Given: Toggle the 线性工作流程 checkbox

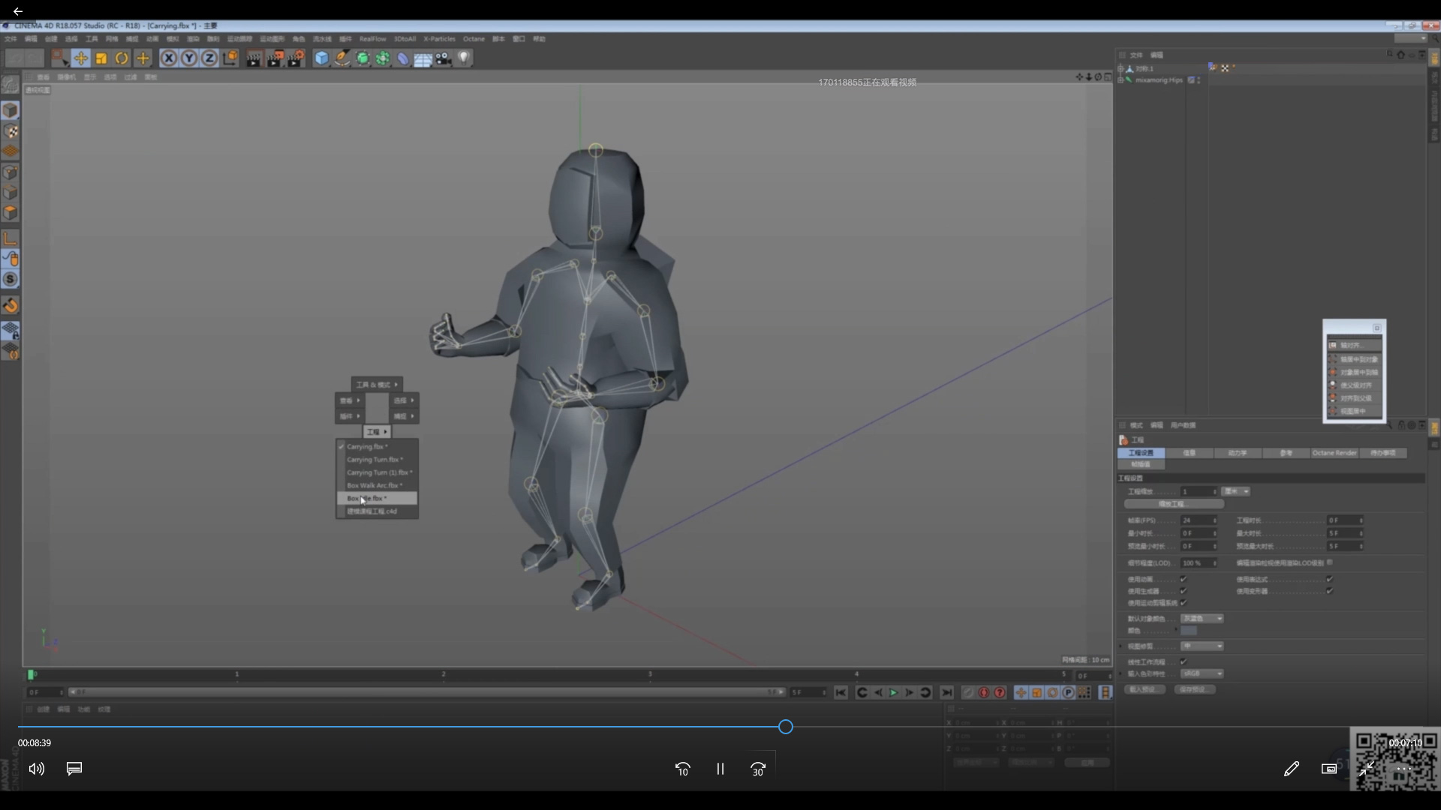Looking at the screenshot, I should (1184, 661).
